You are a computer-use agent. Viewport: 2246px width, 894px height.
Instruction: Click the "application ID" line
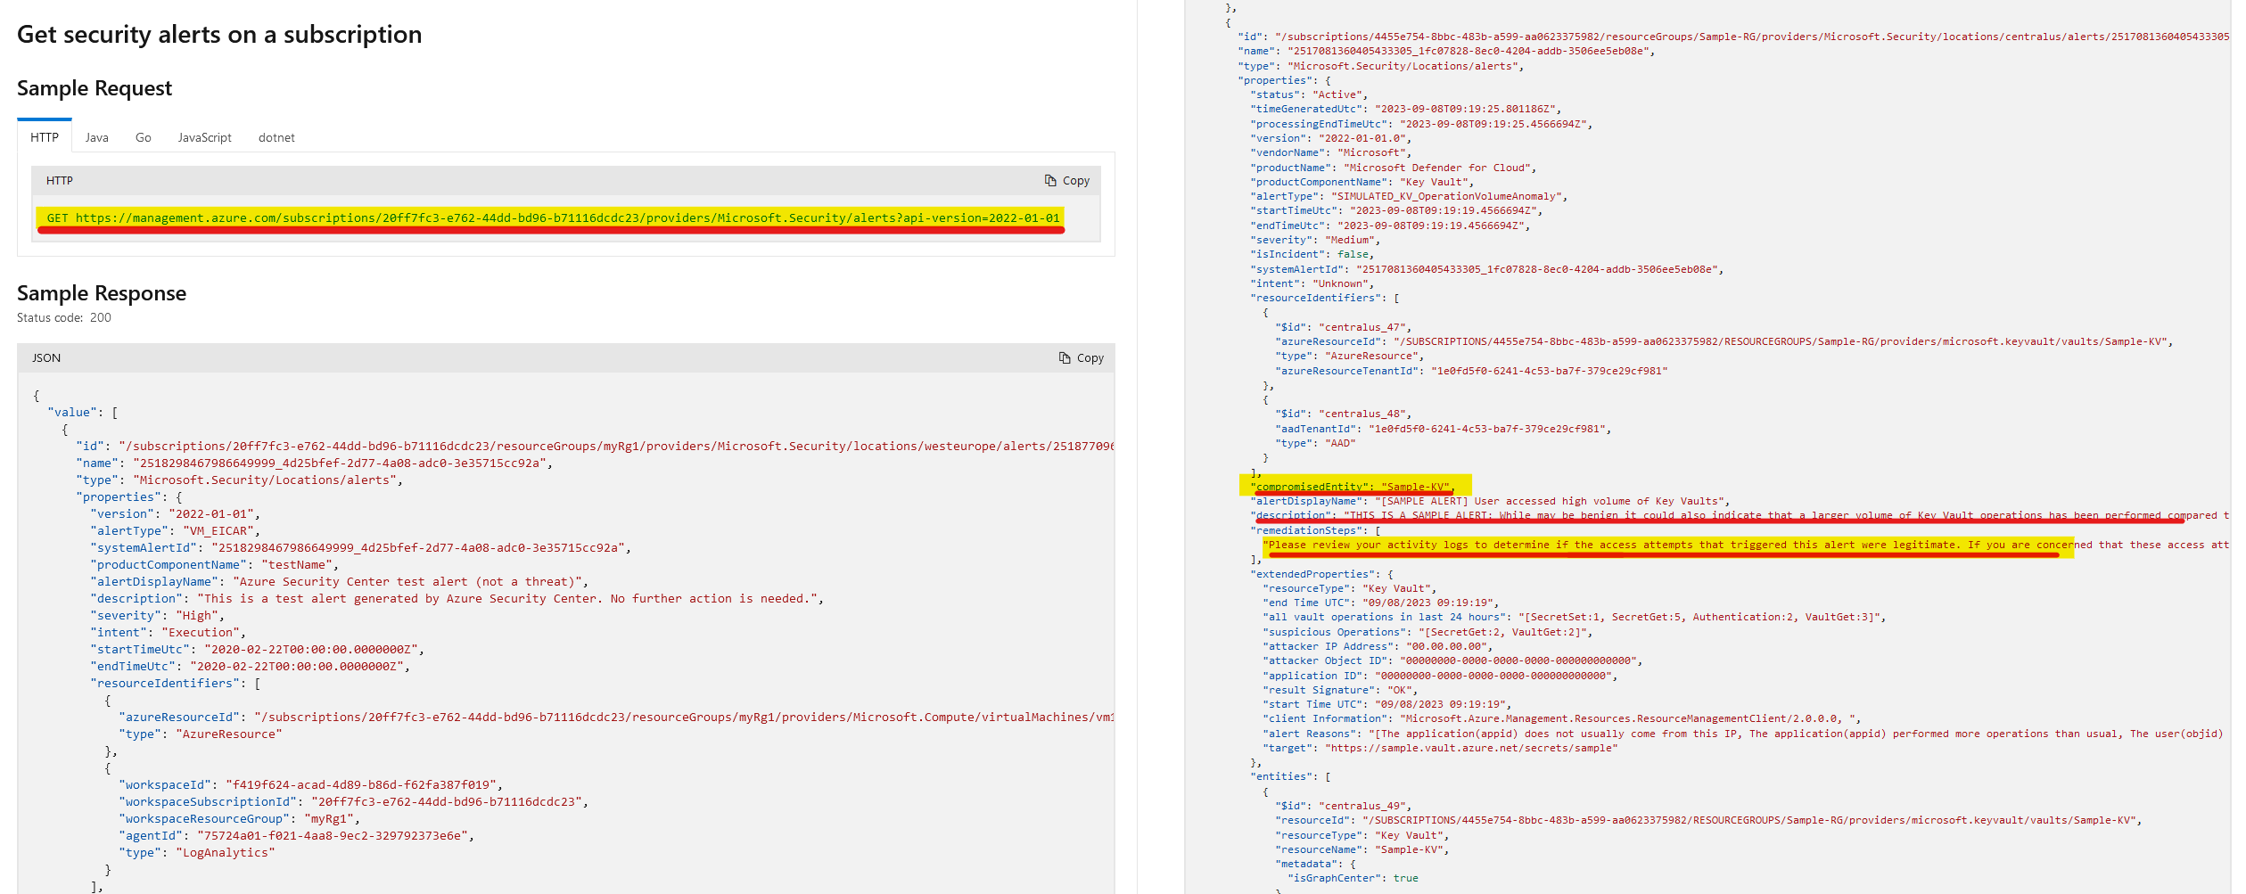click(x=1440, y=676)
